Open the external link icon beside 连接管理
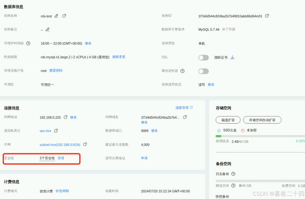This screenshot has width=305, height=199. click(191, 107)
